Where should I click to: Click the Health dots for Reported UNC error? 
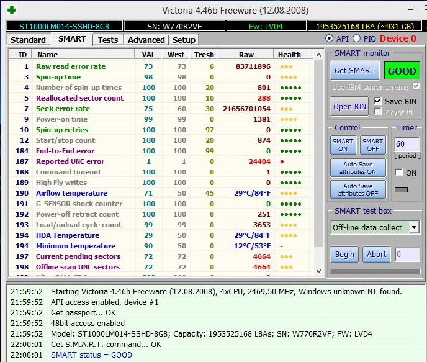point(282,161)
